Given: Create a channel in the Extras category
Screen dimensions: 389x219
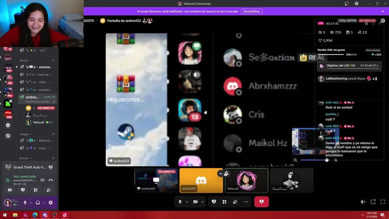Looking at the screenshot, I should [53, 158].
